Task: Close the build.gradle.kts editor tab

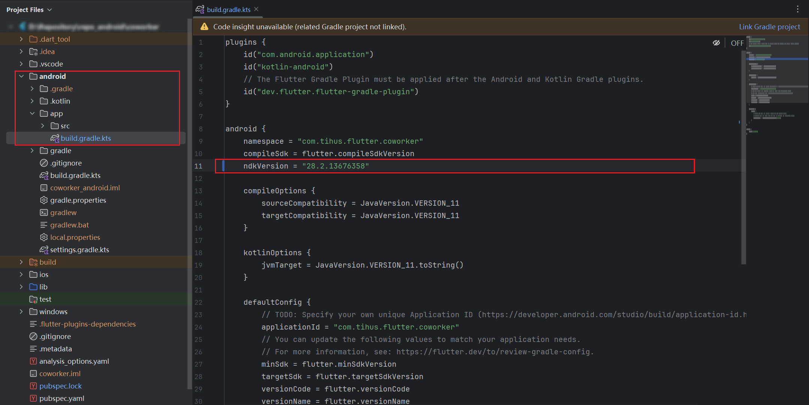Action: 256,9
